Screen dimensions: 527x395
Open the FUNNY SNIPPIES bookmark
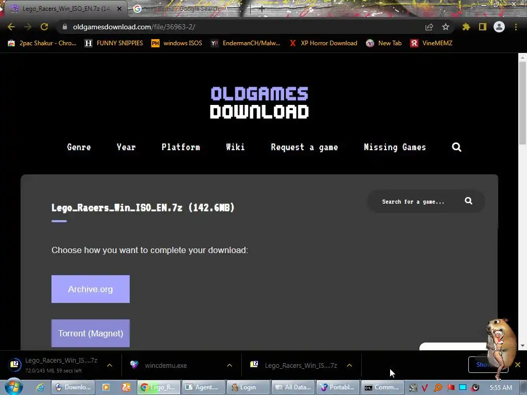tap(114, 43)
